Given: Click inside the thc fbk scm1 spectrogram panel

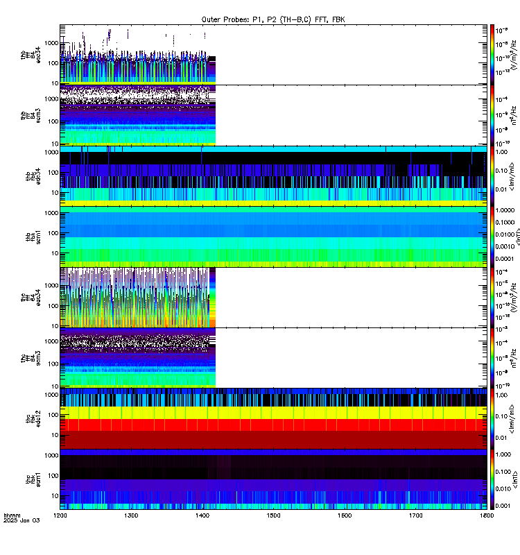Looking at the screenshot, I should tap(273, 479).
